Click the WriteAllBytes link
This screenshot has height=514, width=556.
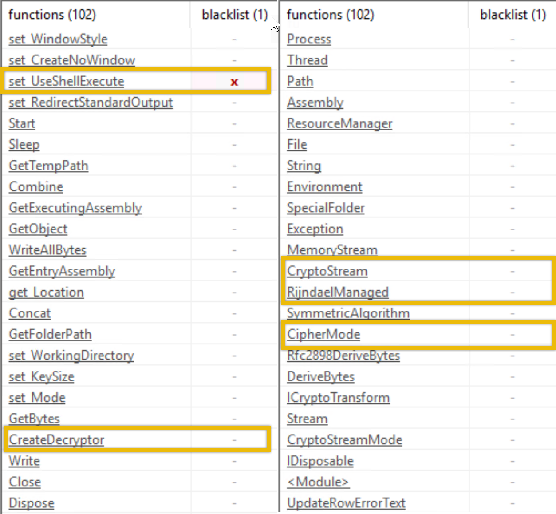point(47,250)
